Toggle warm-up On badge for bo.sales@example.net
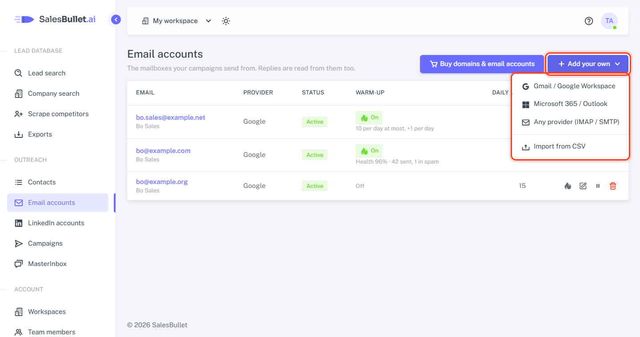The width and height of the screenshot is (640, 337). point(369,118)
